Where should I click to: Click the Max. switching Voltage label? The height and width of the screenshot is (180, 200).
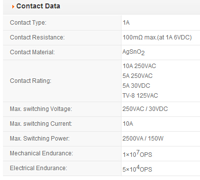click(x=41, y=109)
